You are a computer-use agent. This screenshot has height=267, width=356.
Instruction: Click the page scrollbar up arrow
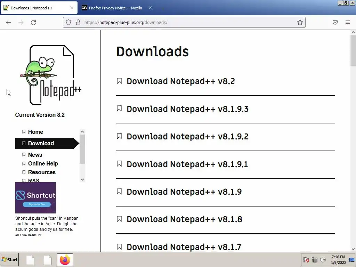pyautogui.click(x=353, y=32)
